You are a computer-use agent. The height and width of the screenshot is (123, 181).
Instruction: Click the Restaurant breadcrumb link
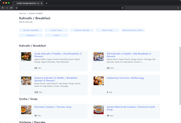(x=22, y=13)
